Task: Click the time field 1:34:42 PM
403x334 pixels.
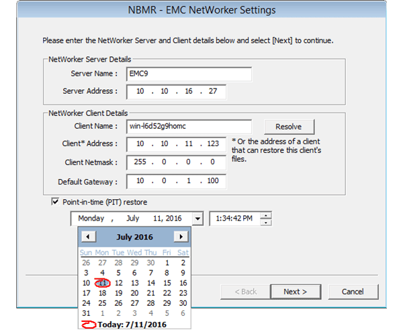Action: pyautogui.click(x=234, y=219)
